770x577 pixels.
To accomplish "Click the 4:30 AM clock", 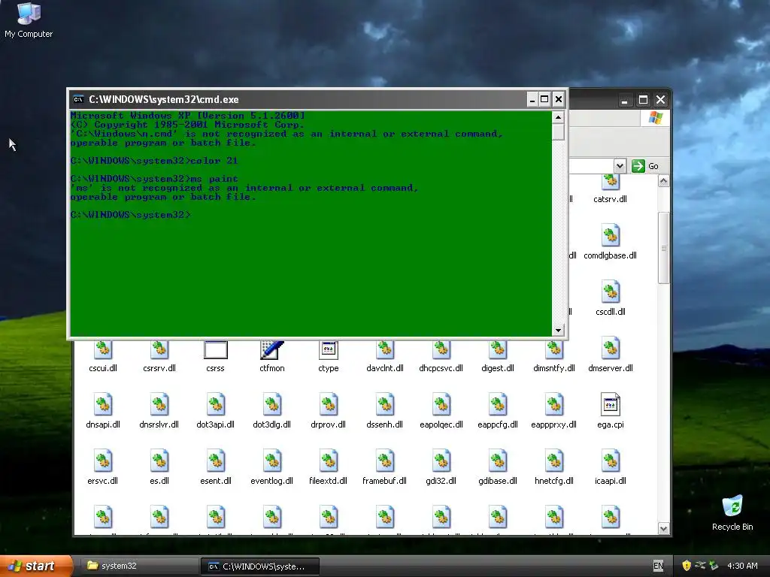I will click(x=742, y=566).
